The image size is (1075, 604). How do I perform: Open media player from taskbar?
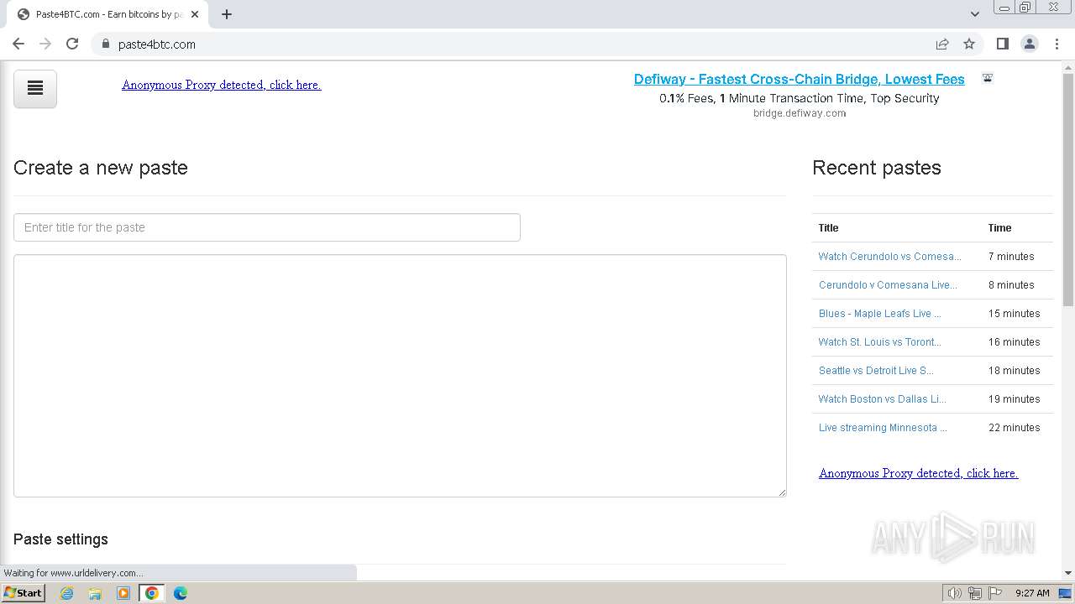123,593
